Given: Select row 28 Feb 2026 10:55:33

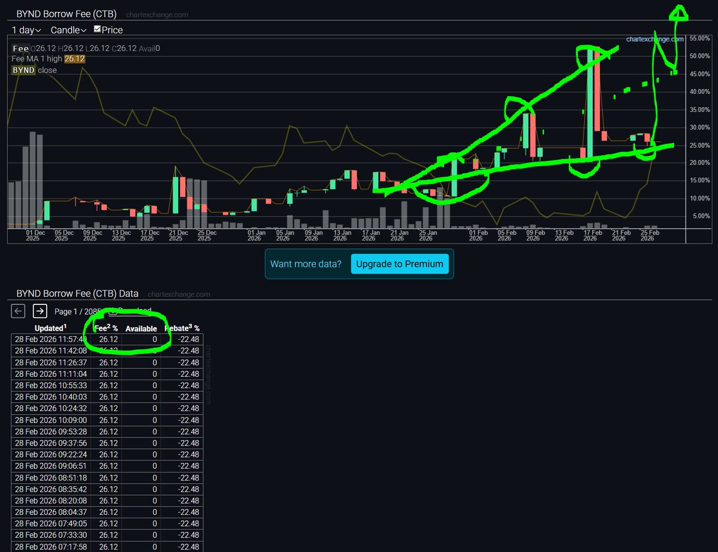Looking at the screenshot, I should pos(107,385).
